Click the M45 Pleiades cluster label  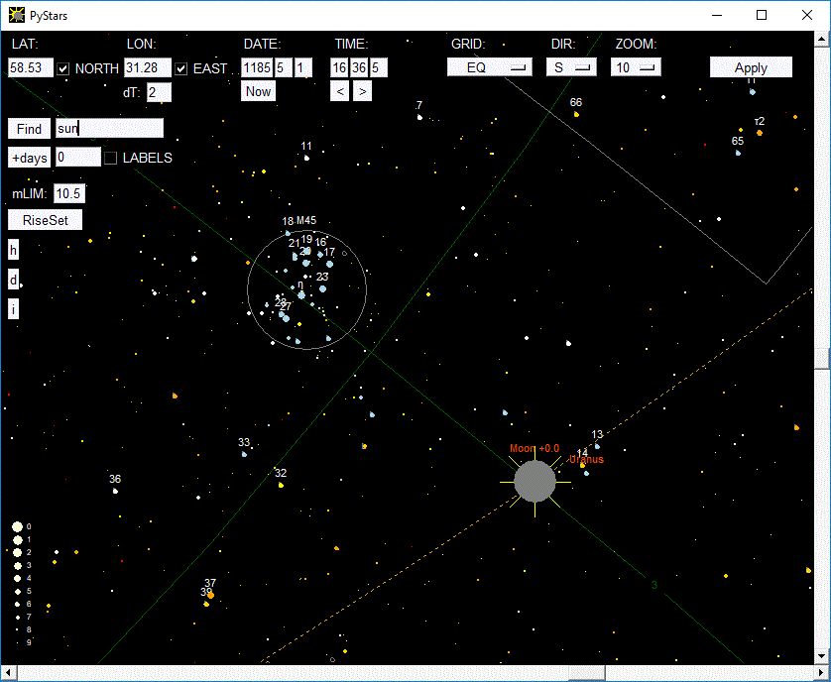point(306,220)
